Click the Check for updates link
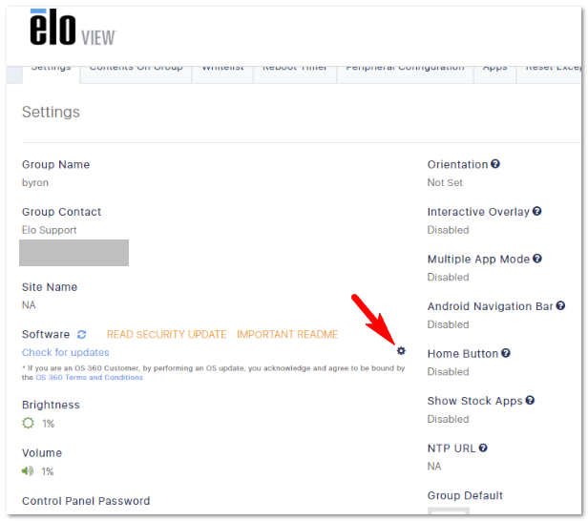Viewport: 588px width, 521px height. point(65,352)
